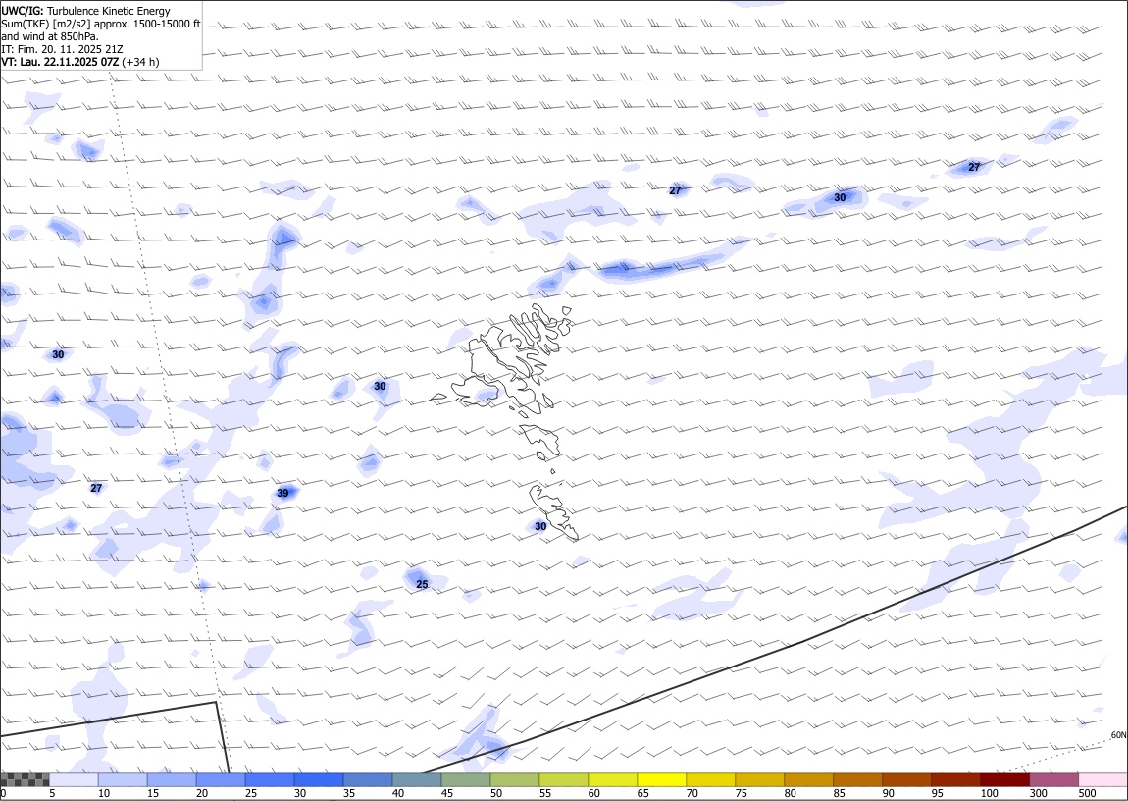Image resolution: width=1128 pixels, height=801 pixels.
Task: Click the 85–90 burnt orange legend swatch
Action: point(857,779)
